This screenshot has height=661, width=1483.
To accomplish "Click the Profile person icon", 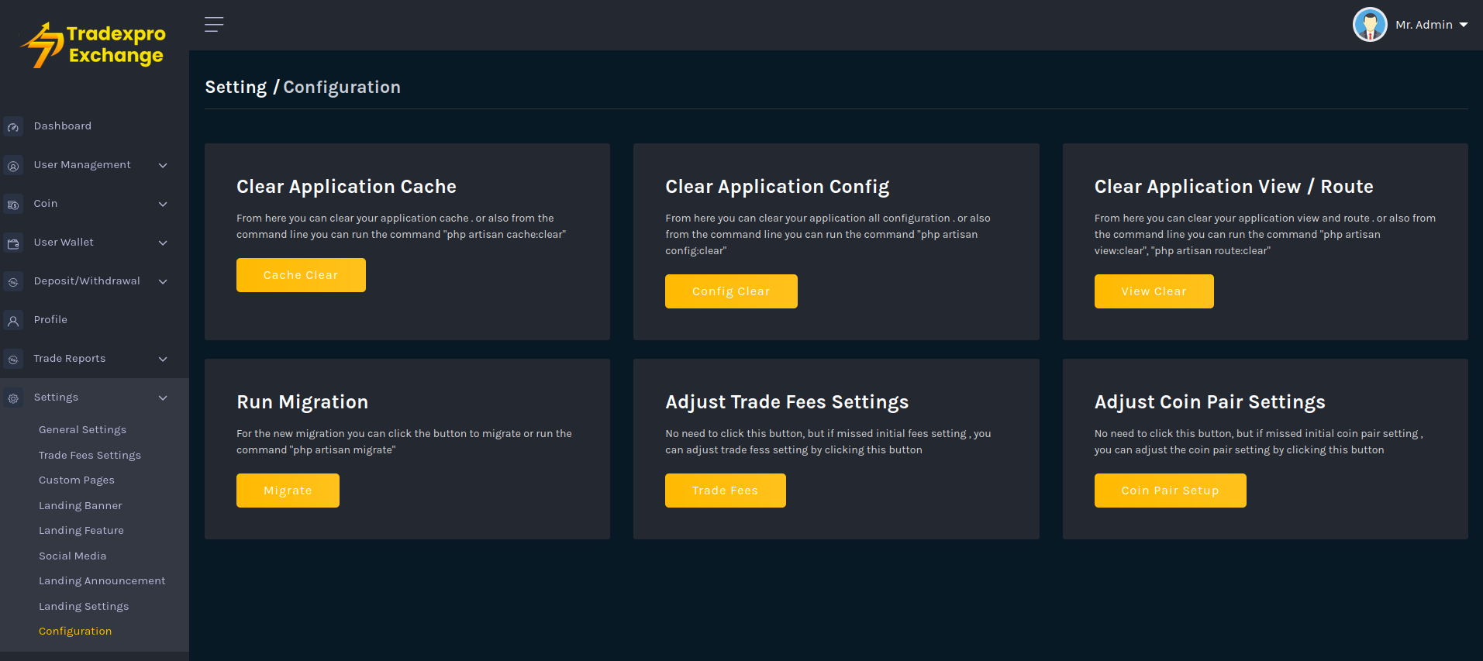I will [x=13, y=321].
